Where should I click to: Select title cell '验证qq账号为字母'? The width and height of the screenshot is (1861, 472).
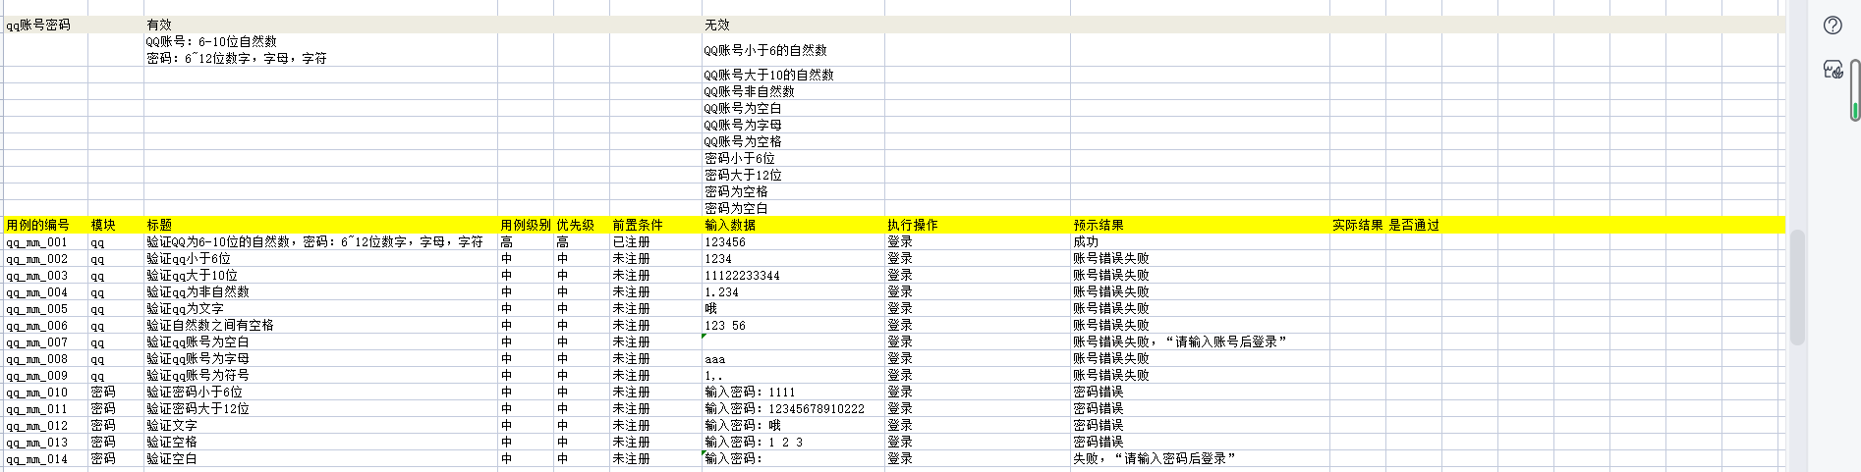[x=320, y=358]
